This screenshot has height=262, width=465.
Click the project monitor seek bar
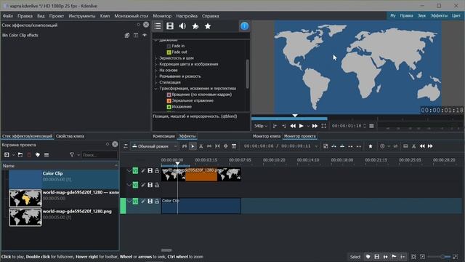pos(357,119)
